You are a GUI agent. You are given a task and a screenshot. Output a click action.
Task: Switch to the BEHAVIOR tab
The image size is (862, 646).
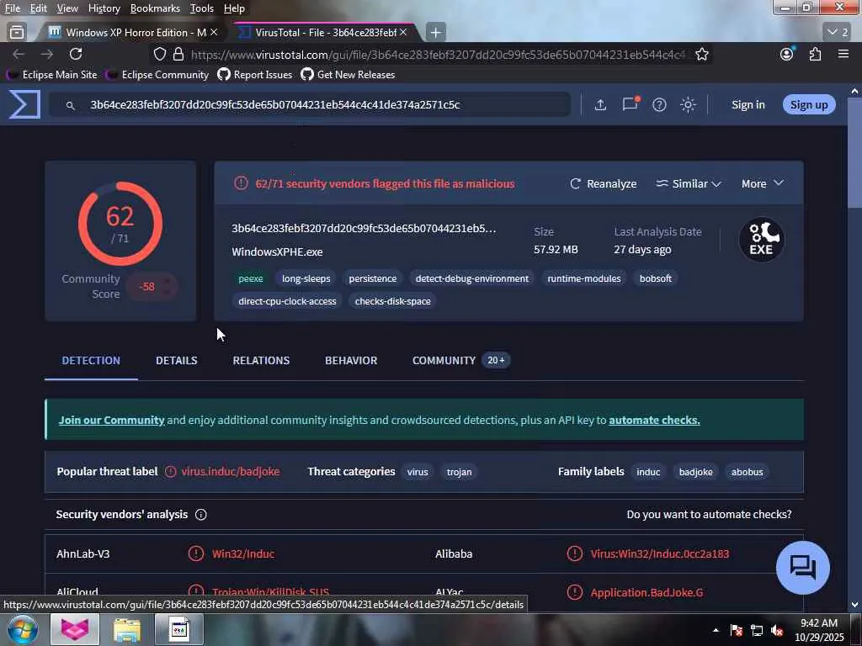pos(351,360)
